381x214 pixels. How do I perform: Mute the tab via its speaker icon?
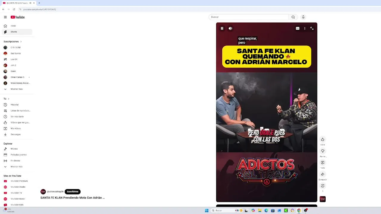coord(30,3)
